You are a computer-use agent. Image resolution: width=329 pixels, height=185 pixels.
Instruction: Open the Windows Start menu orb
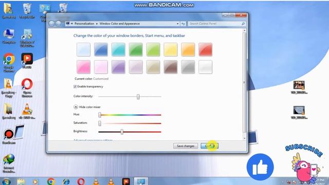pyautogui.click(x=6, y=181)
